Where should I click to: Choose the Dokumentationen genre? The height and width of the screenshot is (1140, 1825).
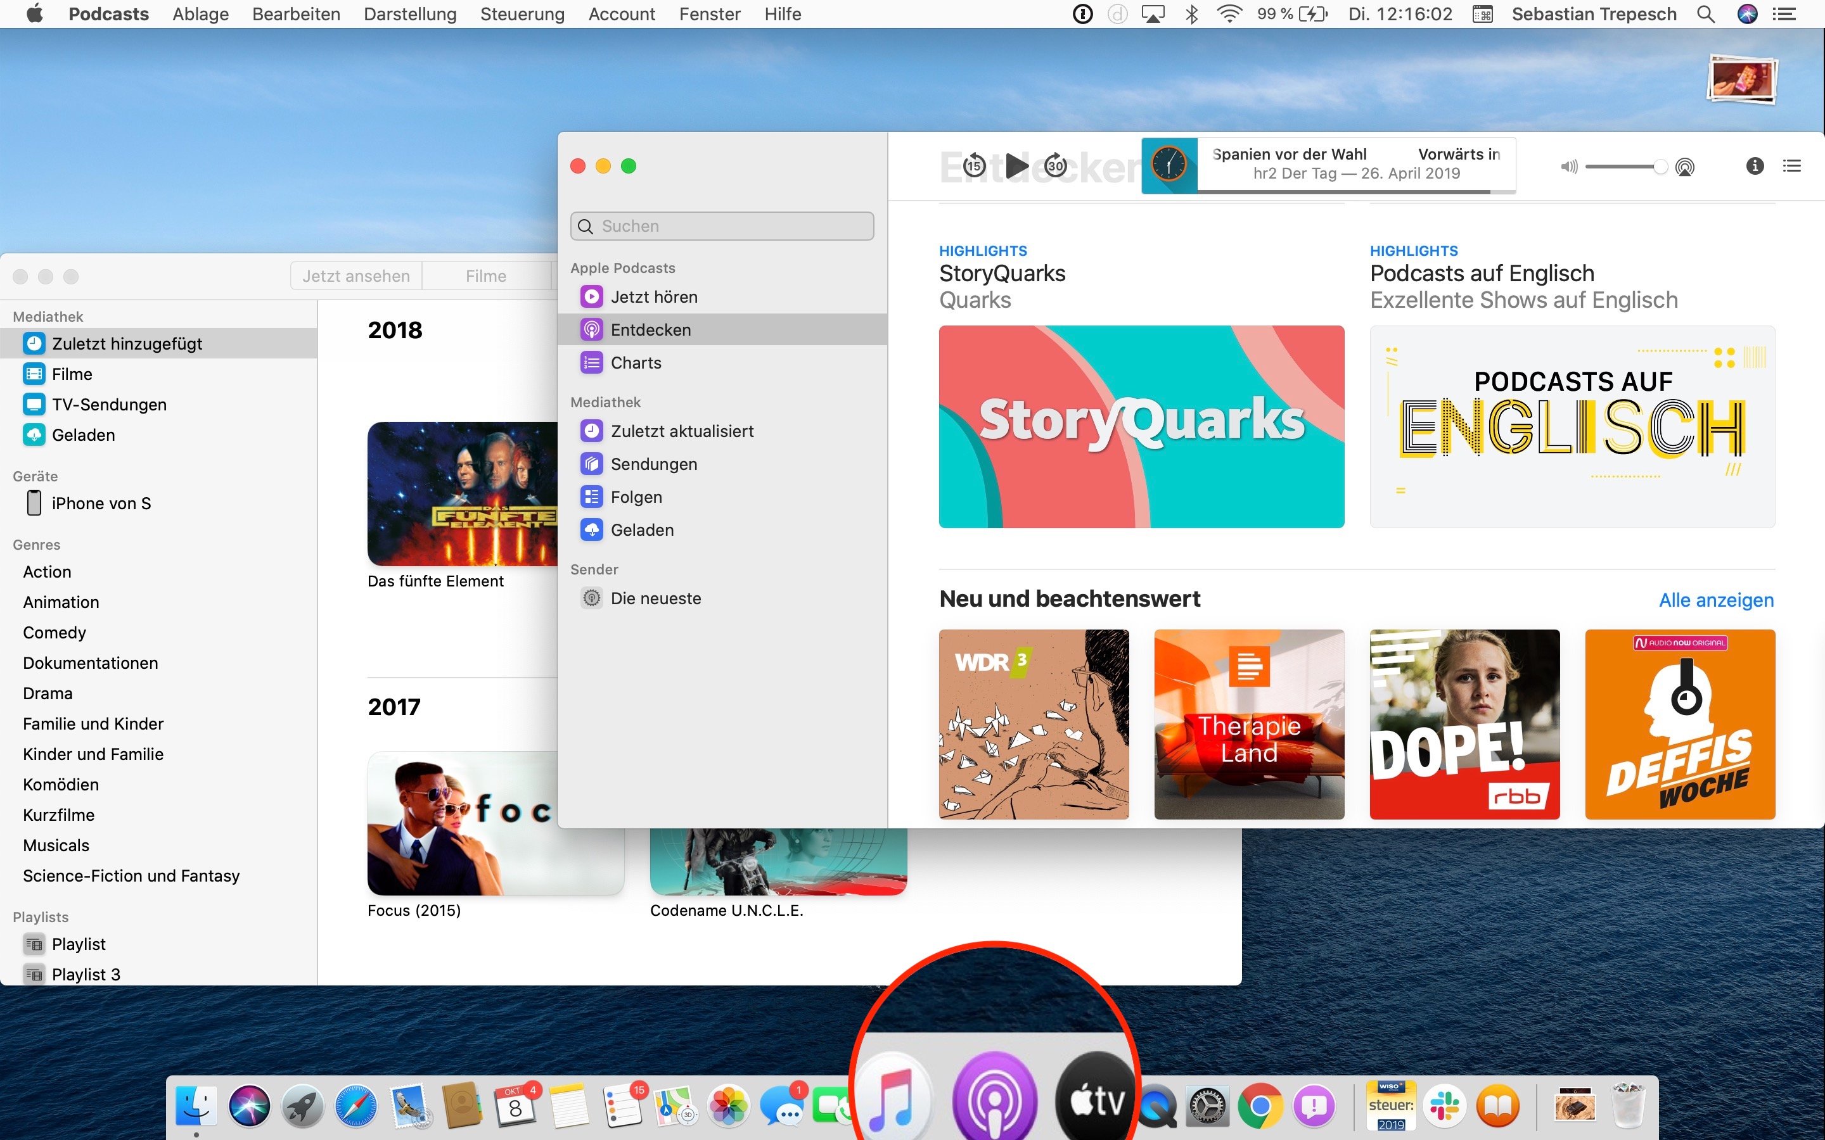coord(91,662)
